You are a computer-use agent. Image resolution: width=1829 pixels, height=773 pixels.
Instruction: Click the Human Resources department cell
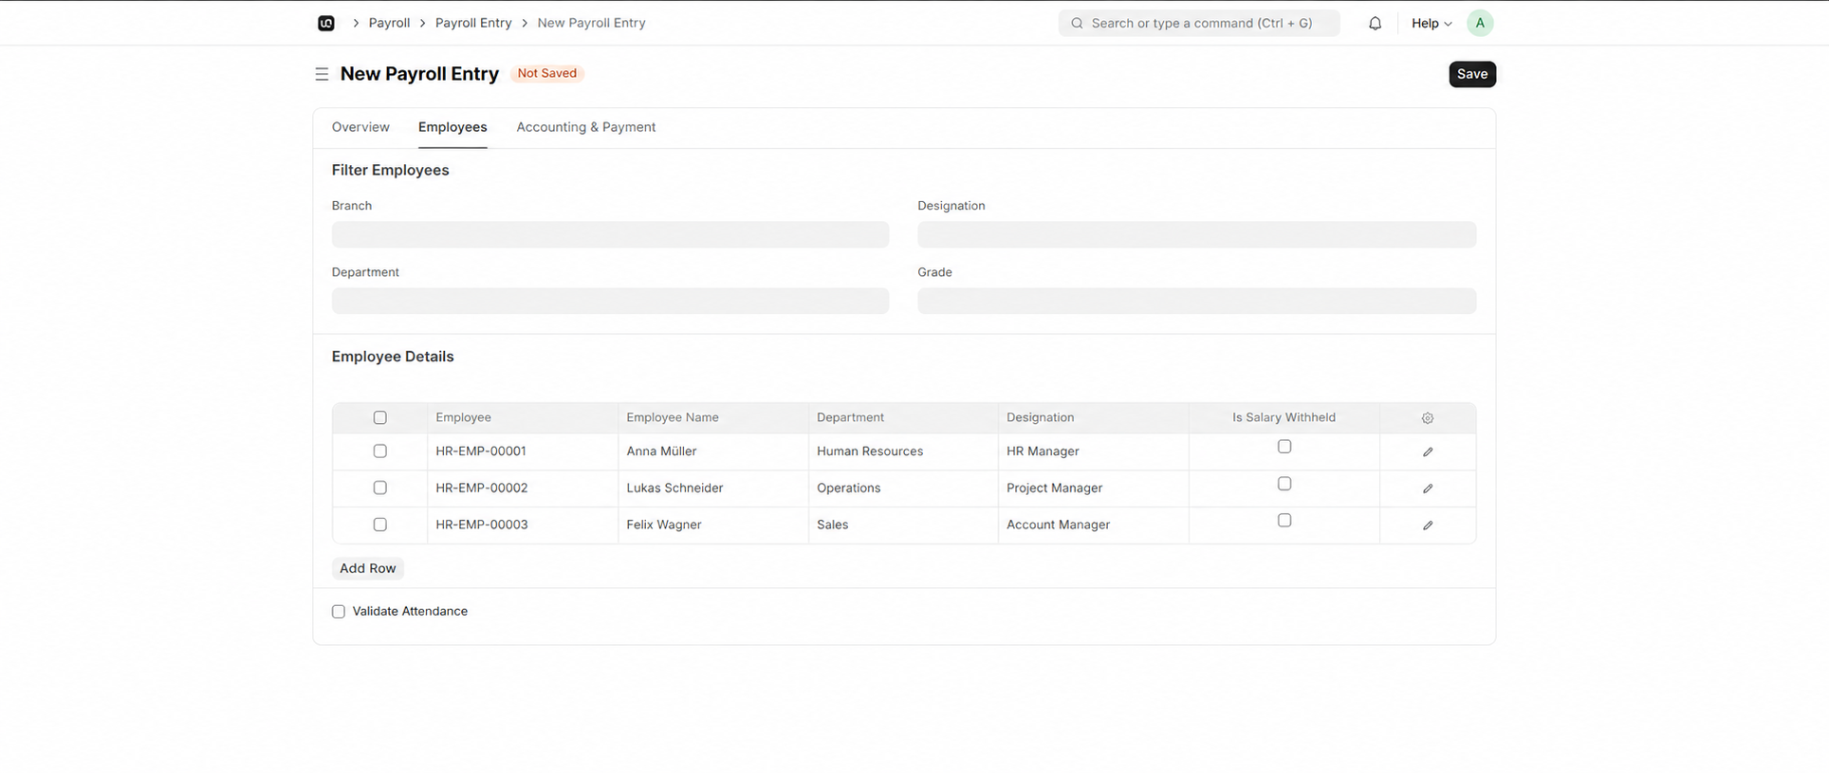point(903,451)
